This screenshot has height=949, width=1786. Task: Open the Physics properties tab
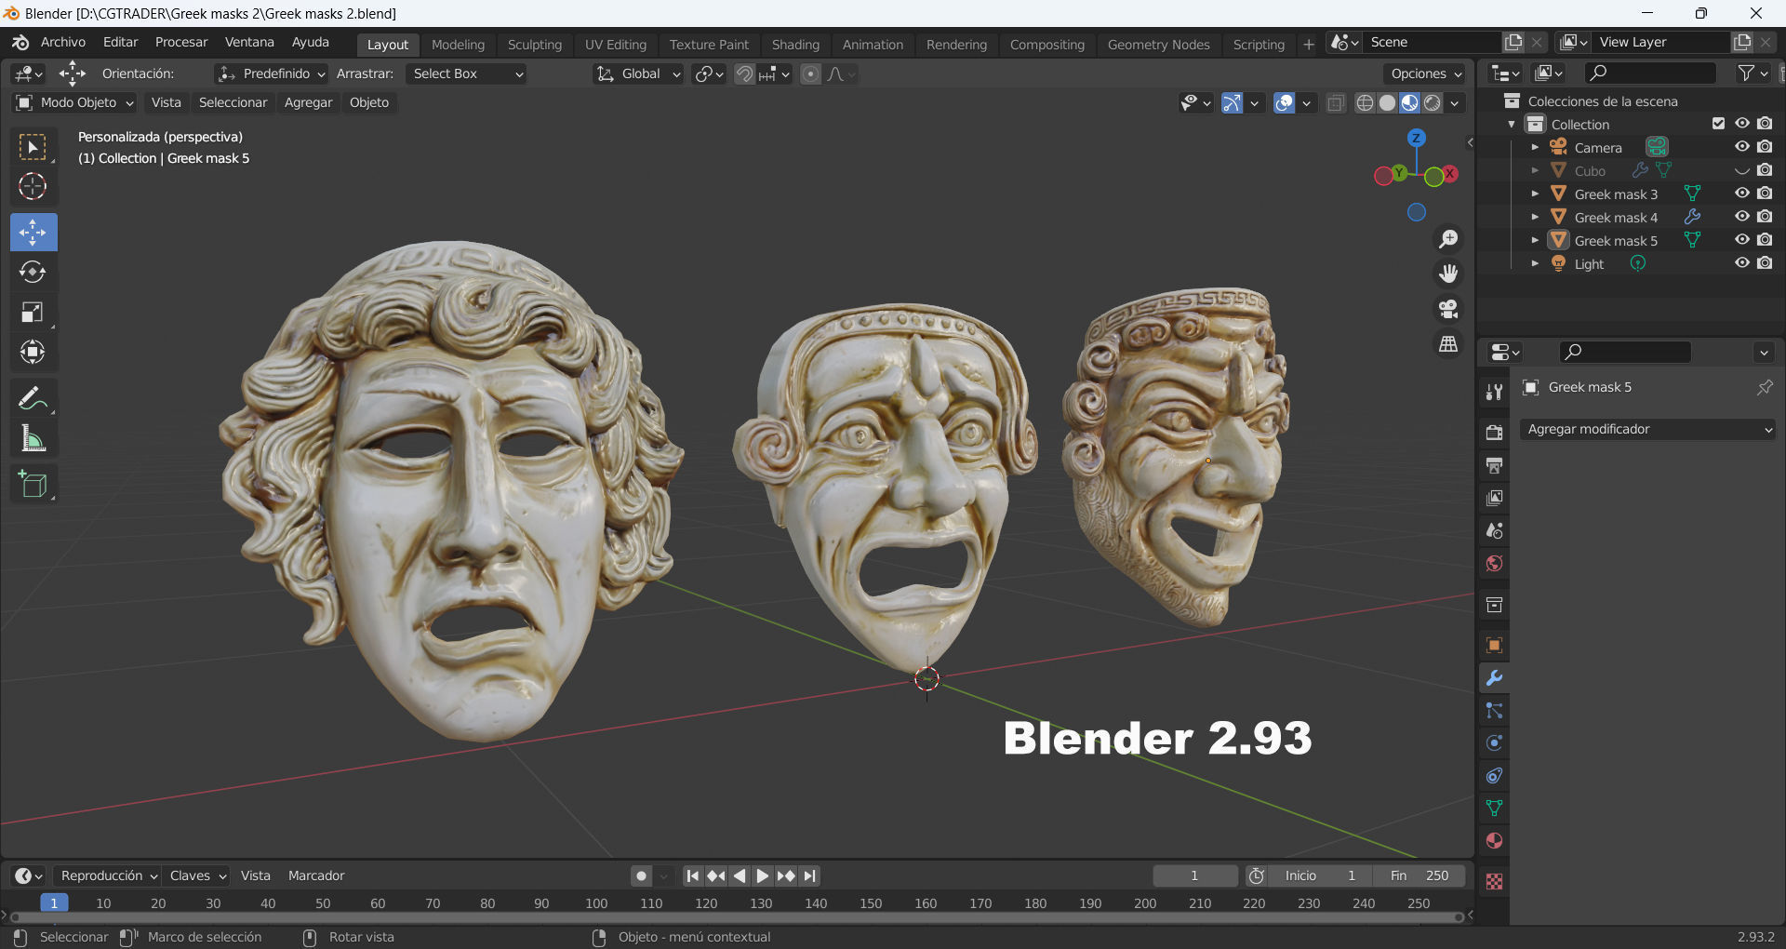point(1494,743)
